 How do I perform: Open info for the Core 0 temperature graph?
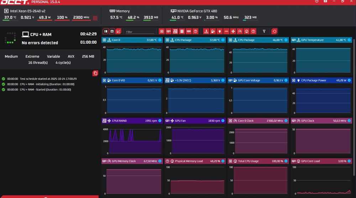[160, 40]
